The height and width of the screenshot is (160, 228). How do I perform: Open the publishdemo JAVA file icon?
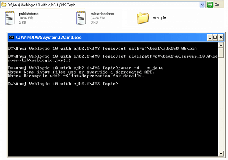(x=10, y=18)
